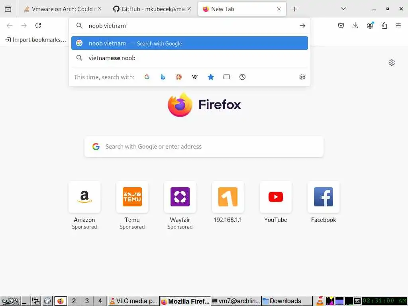
Task: Reload the current page
Action: [x=38, y=25]
